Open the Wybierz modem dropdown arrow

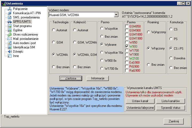pyautogui.click(x=116, y=15)
